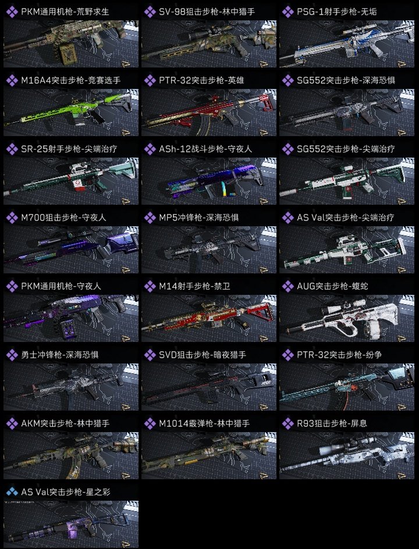Open the MP5冲锋枪-深海恐惧 skin thumbnail
Screen dimensions: 419x549
tap(209, 249)
